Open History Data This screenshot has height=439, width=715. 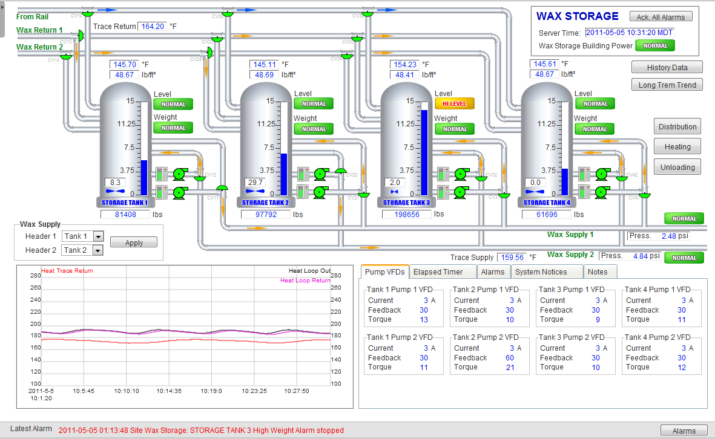pyautogui.click(x=667, y=67)
